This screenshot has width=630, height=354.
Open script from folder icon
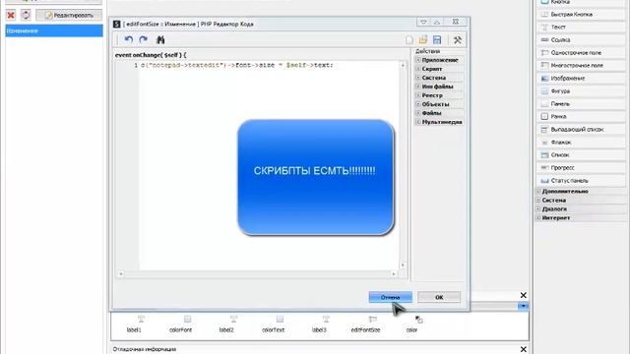(x=422, y=39)
